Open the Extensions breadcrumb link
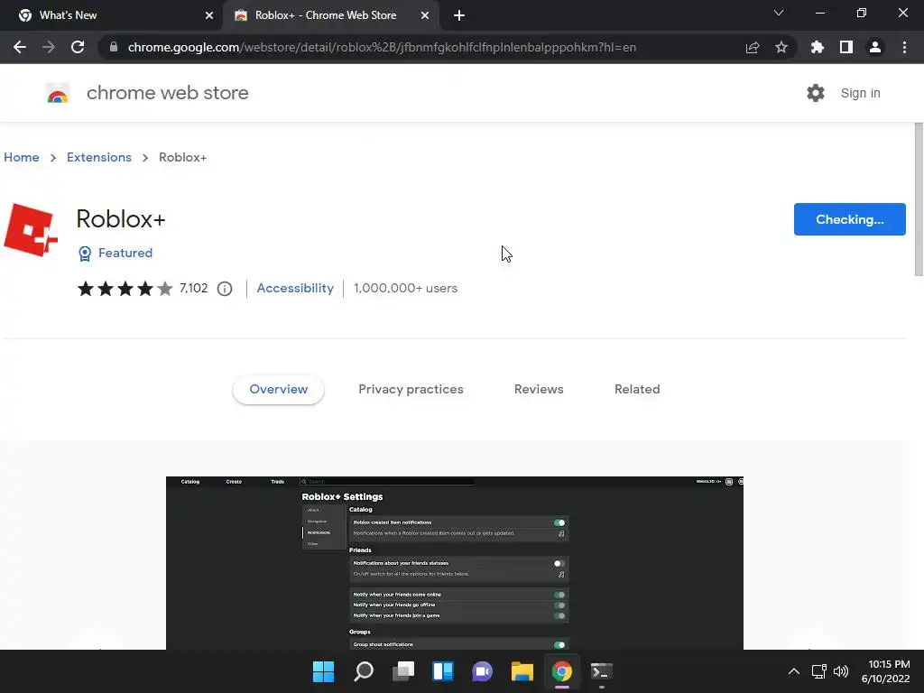This screenshot has width=924, height=693. tap(99, 157)
